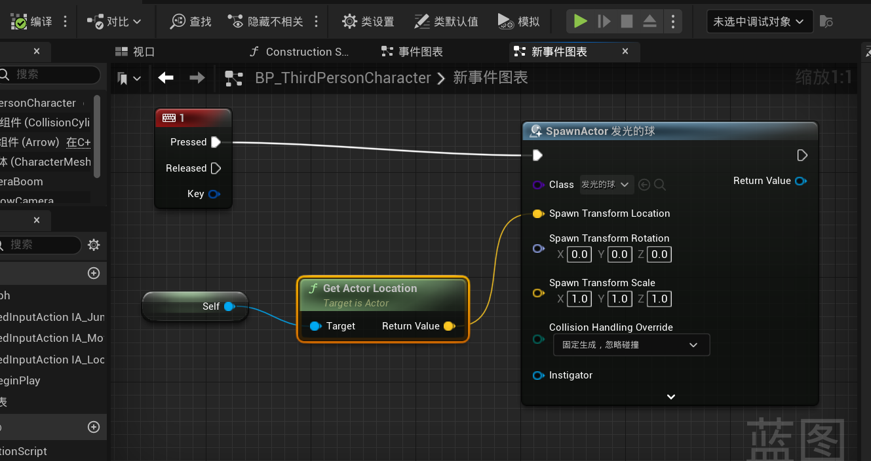Click Get Actor Location Target pin
Image resolution: width=871 pixels, height=461 pixels.
pyautogui.click(x=315, y=326)
